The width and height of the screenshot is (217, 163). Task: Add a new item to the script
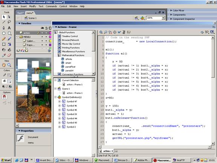[x=101, y=32]
